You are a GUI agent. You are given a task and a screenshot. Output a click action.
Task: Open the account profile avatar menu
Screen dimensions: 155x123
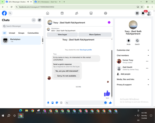pyautogui.click(x=149, y=13)
